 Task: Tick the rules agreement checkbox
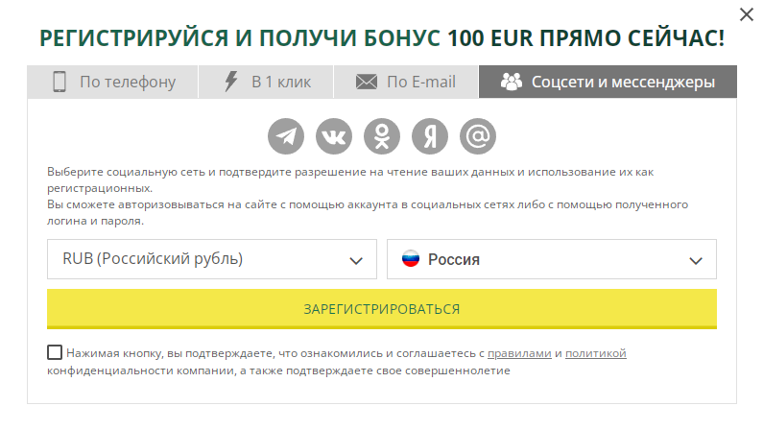coord(55,352)
